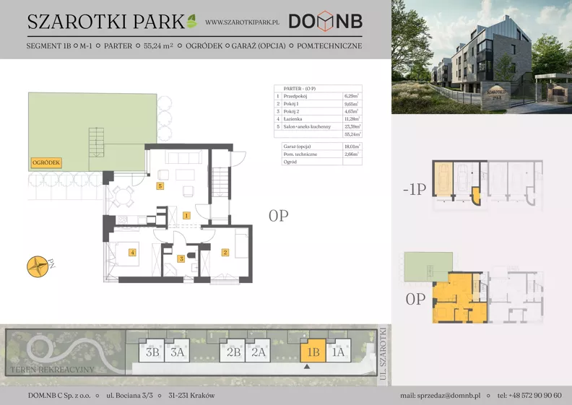Image resolution: width=572 pixels, height=405 pixels.
Task: Click the Łazienka row in the table
Action: (318, 119)
